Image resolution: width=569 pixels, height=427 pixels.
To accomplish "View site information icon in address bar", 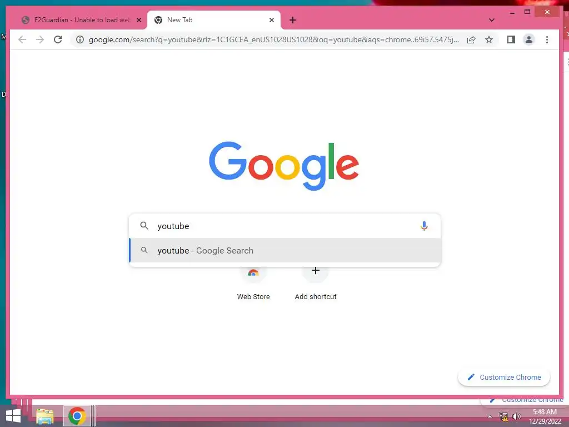I will coord(80,39).
